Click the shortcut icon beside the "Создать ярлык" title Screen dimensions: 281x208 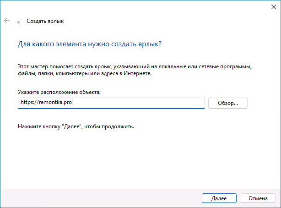18,22
